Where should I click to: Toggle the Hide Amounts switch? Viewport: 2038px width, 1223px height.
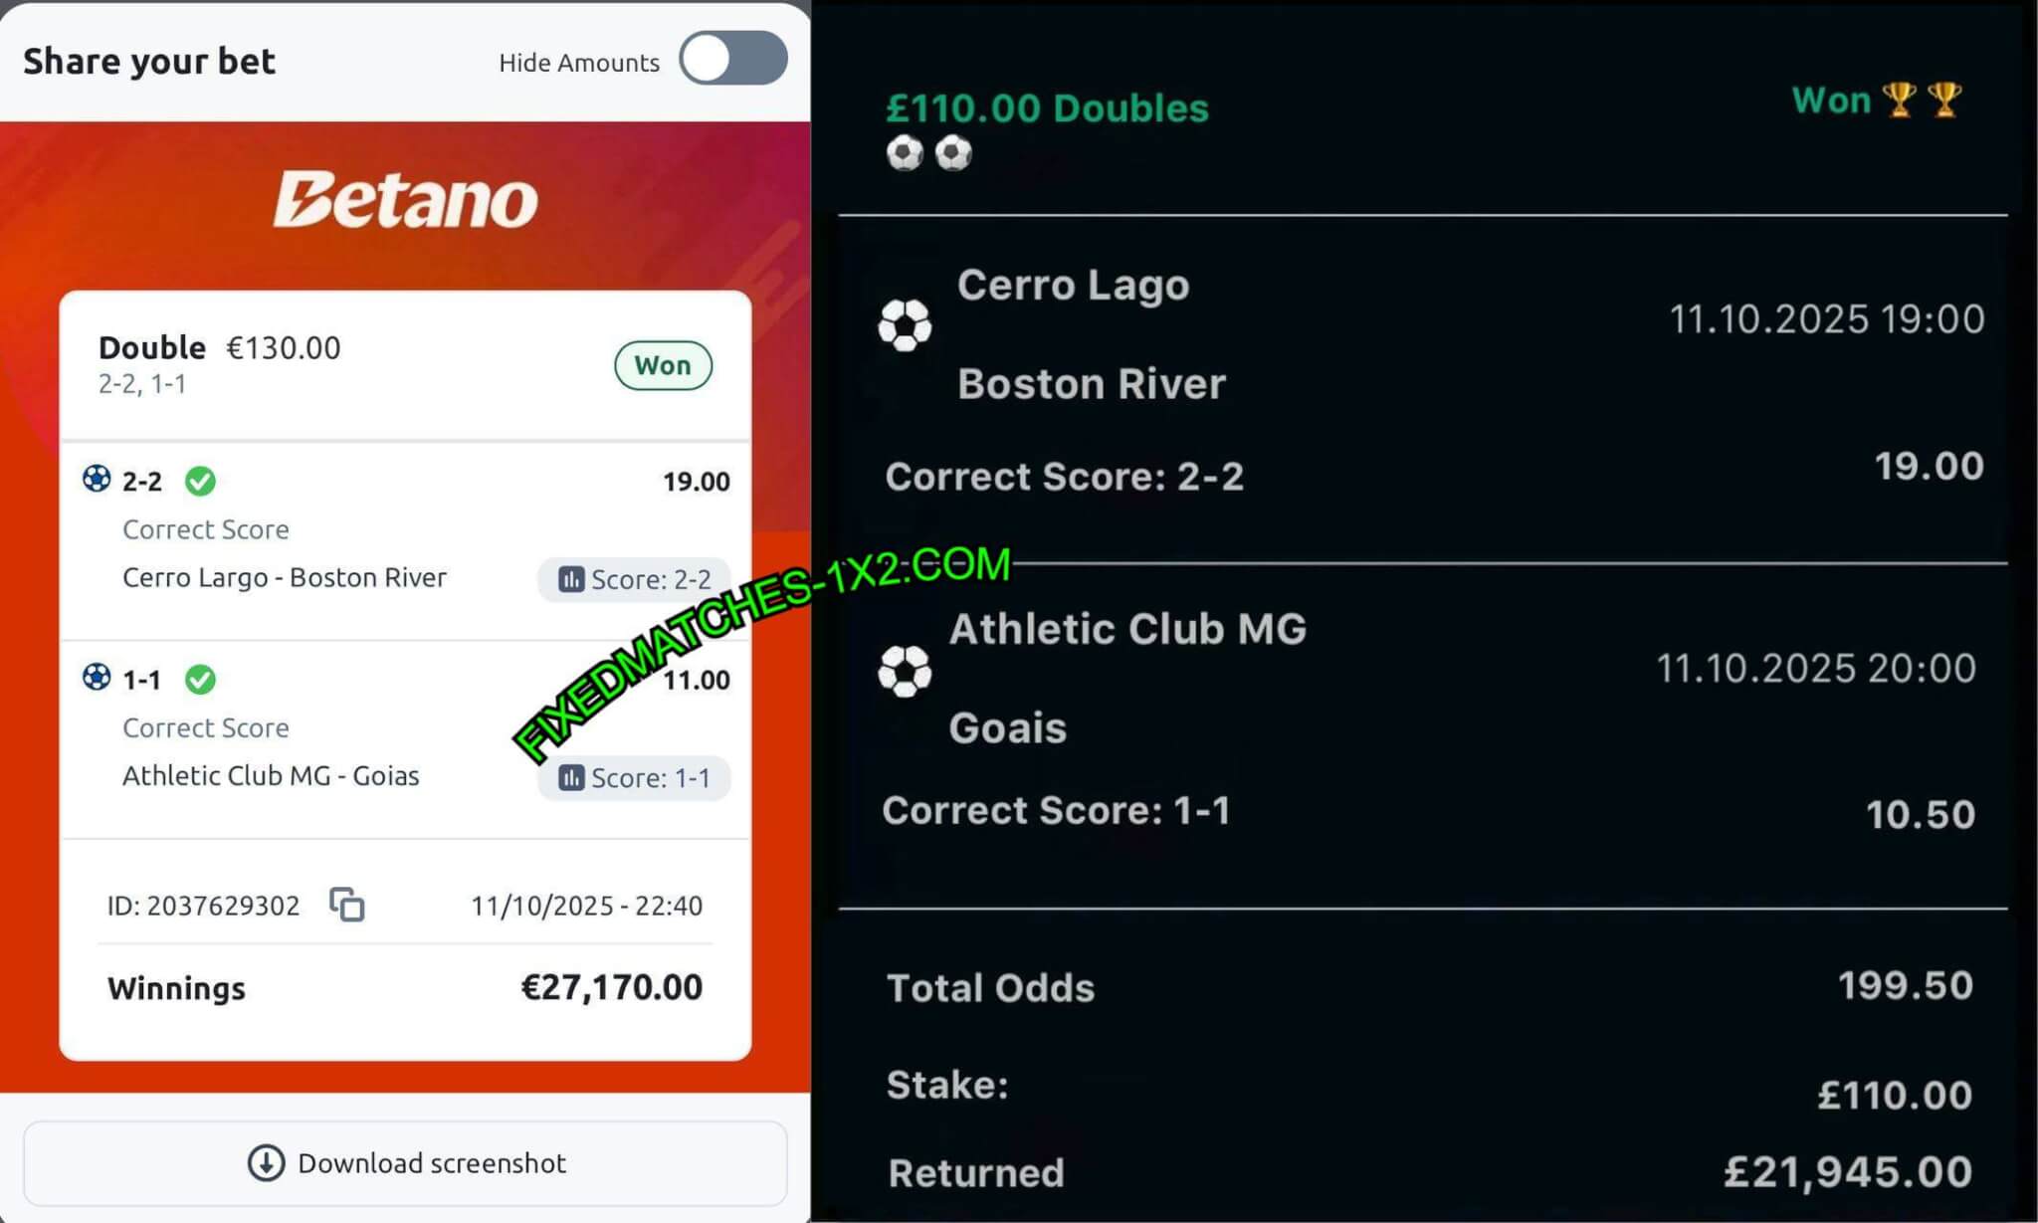pyautogui.click(x=733, y=59)
